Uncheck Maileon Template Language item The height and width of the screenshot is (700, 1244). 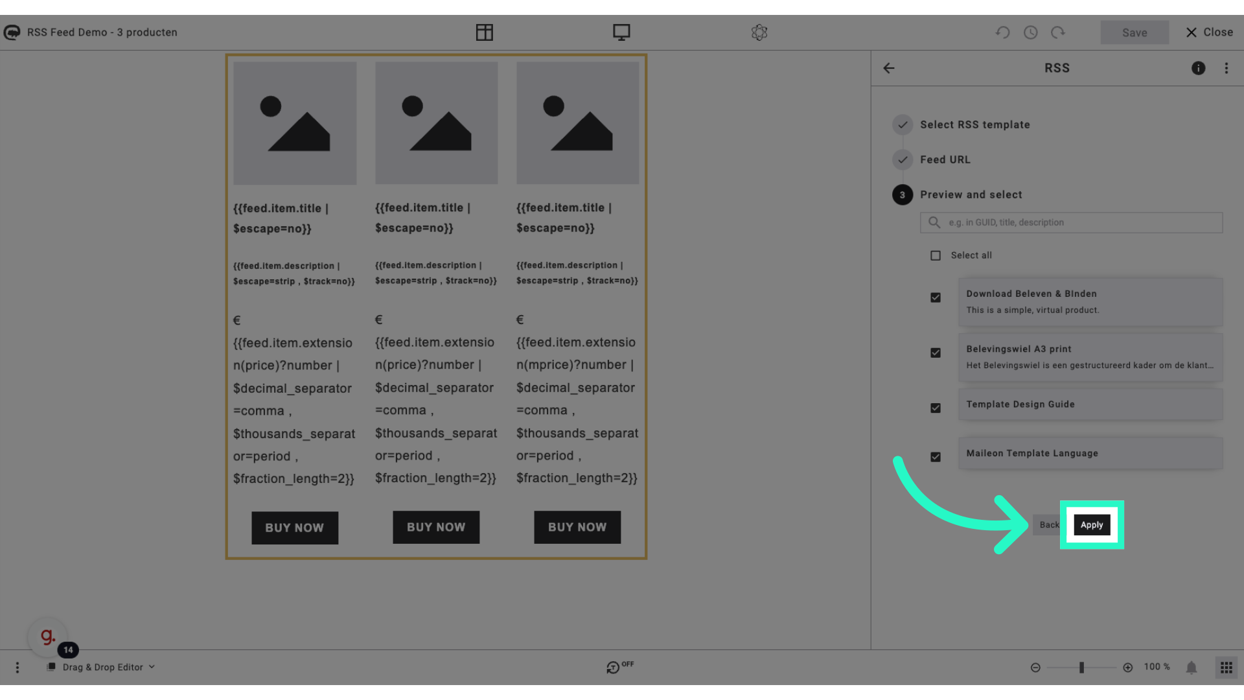click(x=936, y=457)
